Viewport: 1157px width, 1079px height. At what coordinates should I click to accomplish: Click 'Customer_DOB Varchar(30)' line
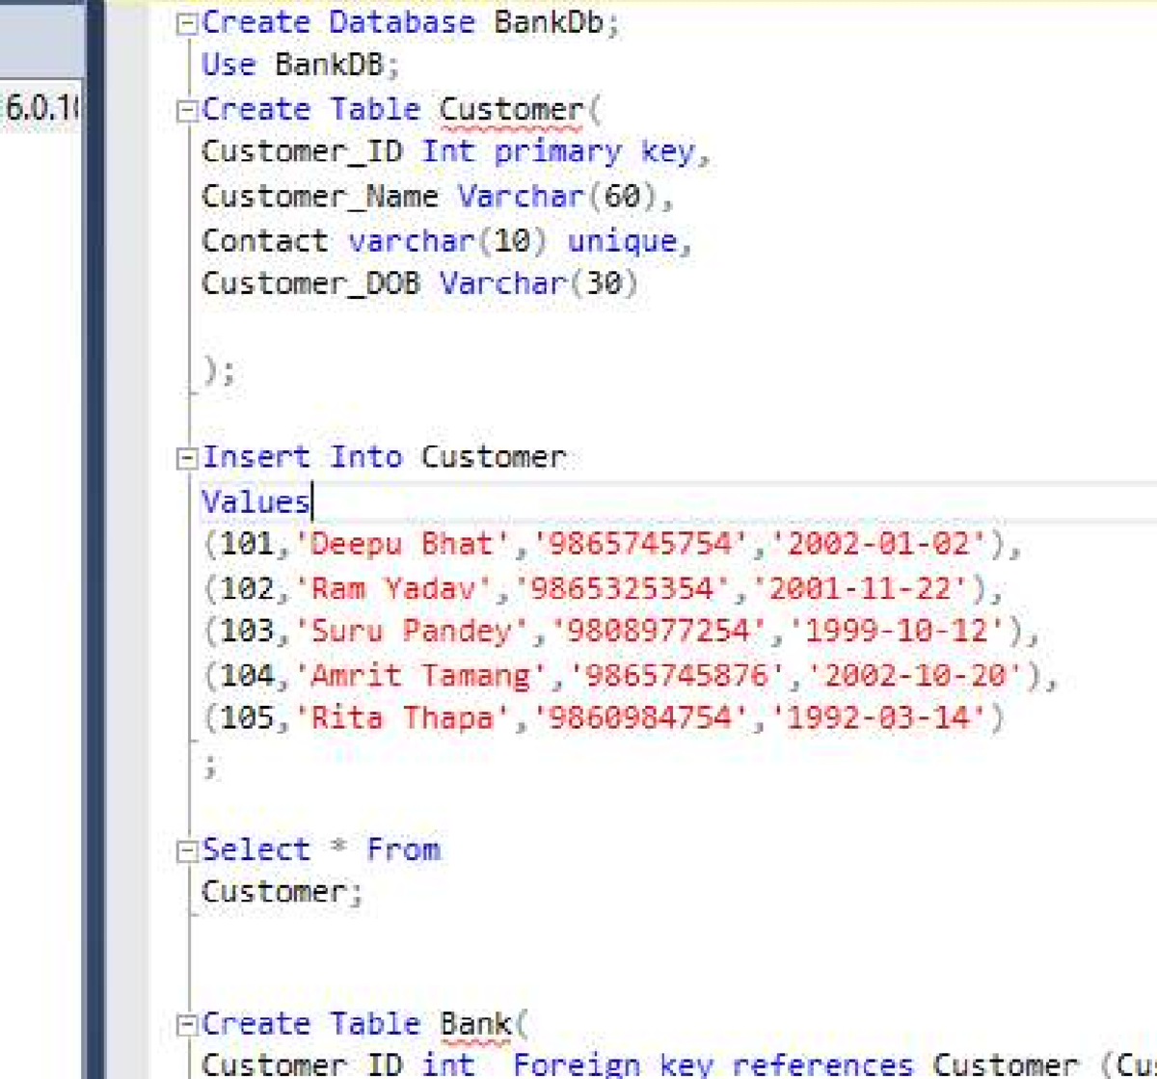419,283
